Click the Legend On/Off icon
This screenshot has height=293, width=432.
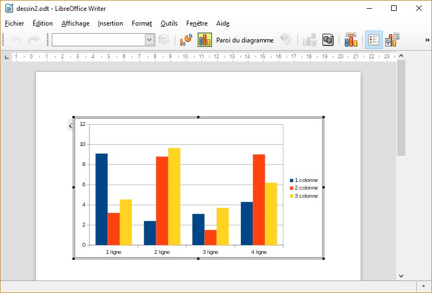[374, 40]
